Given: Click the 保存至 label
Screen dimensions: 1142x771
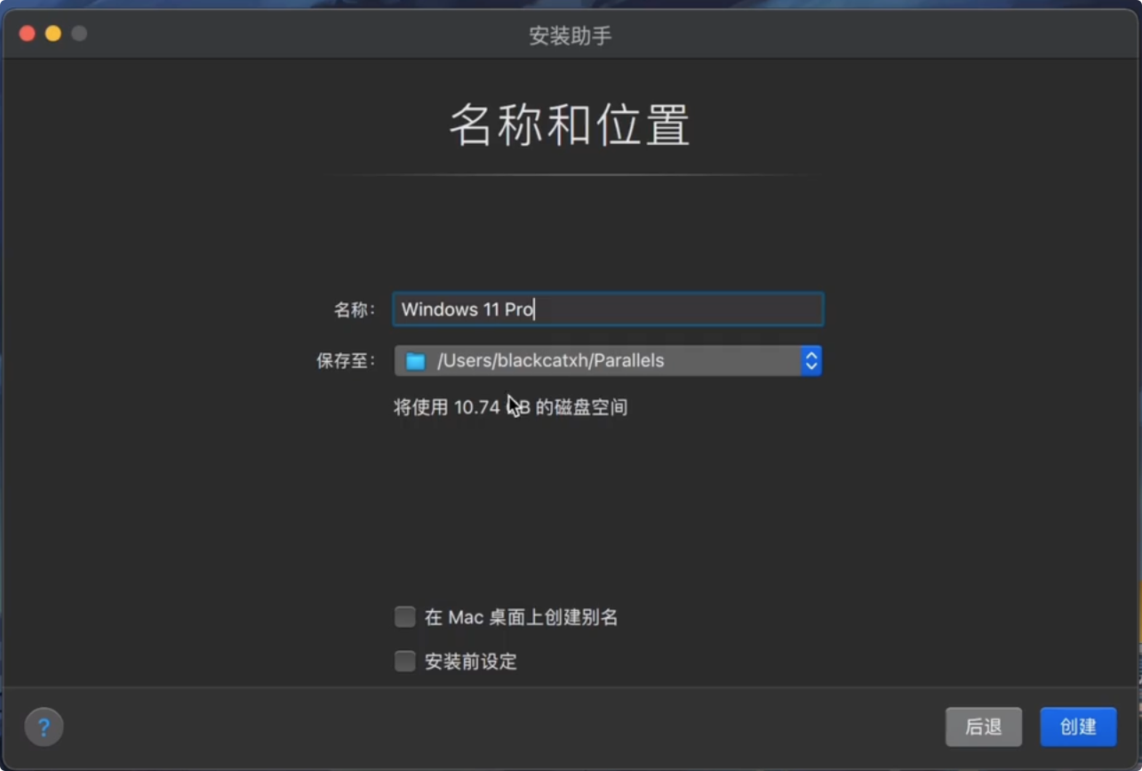Looking at the screenshot, I should [x=346, y=361].
